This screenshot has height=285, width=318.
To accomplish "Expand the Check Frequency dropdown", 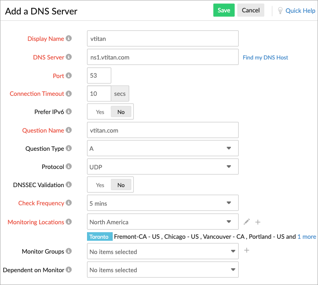I will 163,203.
